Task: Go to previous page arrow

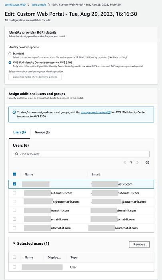Action: 124,163
